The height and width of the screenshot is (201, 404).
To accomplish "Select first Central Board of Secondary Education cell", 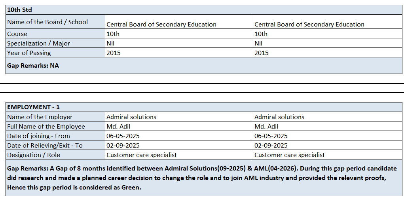I will click(x=179, y=22).
